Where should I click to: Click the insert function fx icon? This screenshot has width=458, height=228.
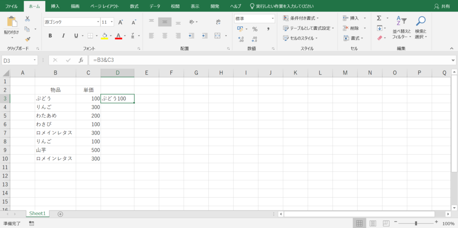tap(81, 60)
